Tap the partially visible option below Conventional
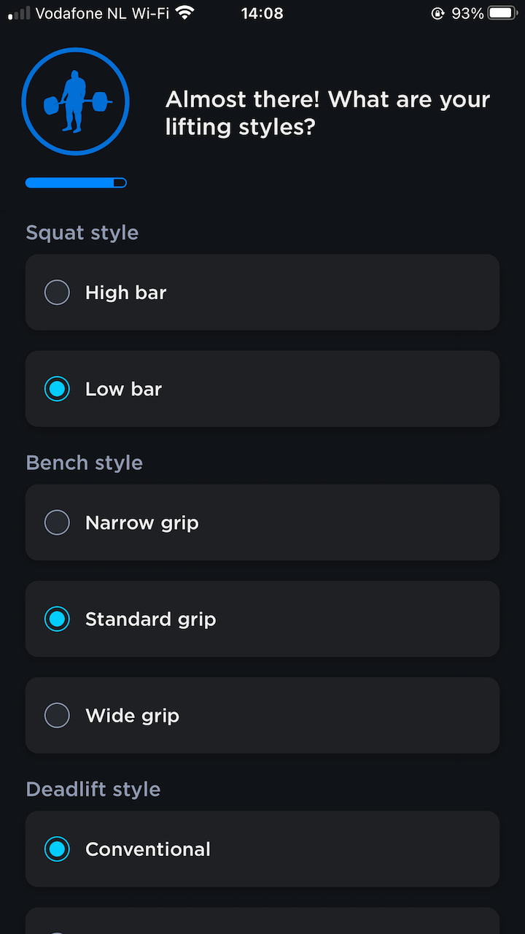The width and height of the screenshot is (525, 934). tap(262, 921)
